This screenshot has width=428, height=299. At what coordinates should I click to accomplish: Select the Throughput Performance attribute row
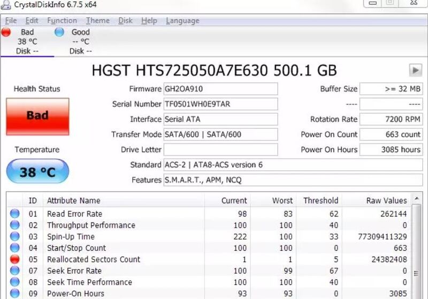[x=91, y=225]
